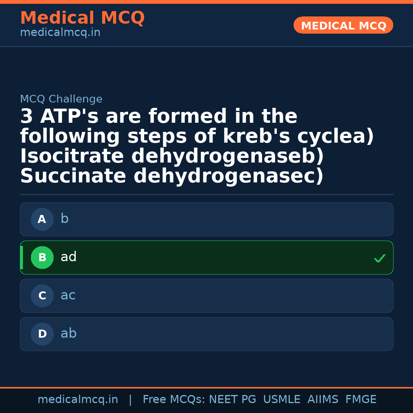The width and height of the screenshot is (413, 413).
Task: Click 'USMLE' in the footer
Action: coord(281,400)
